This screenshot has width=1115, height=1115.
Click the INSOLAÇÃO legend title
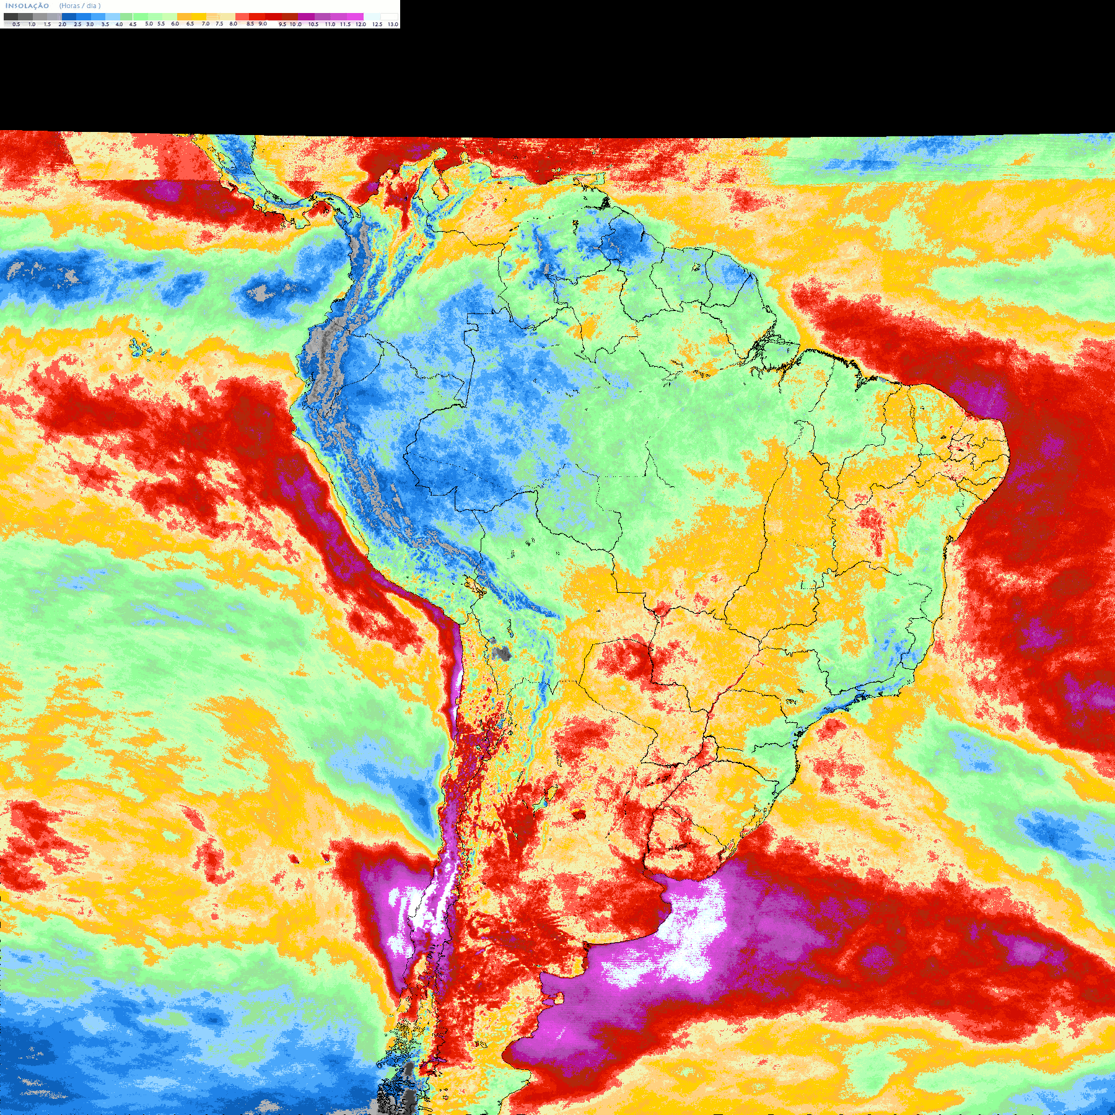pyautogui.click(x=27, y=6)
